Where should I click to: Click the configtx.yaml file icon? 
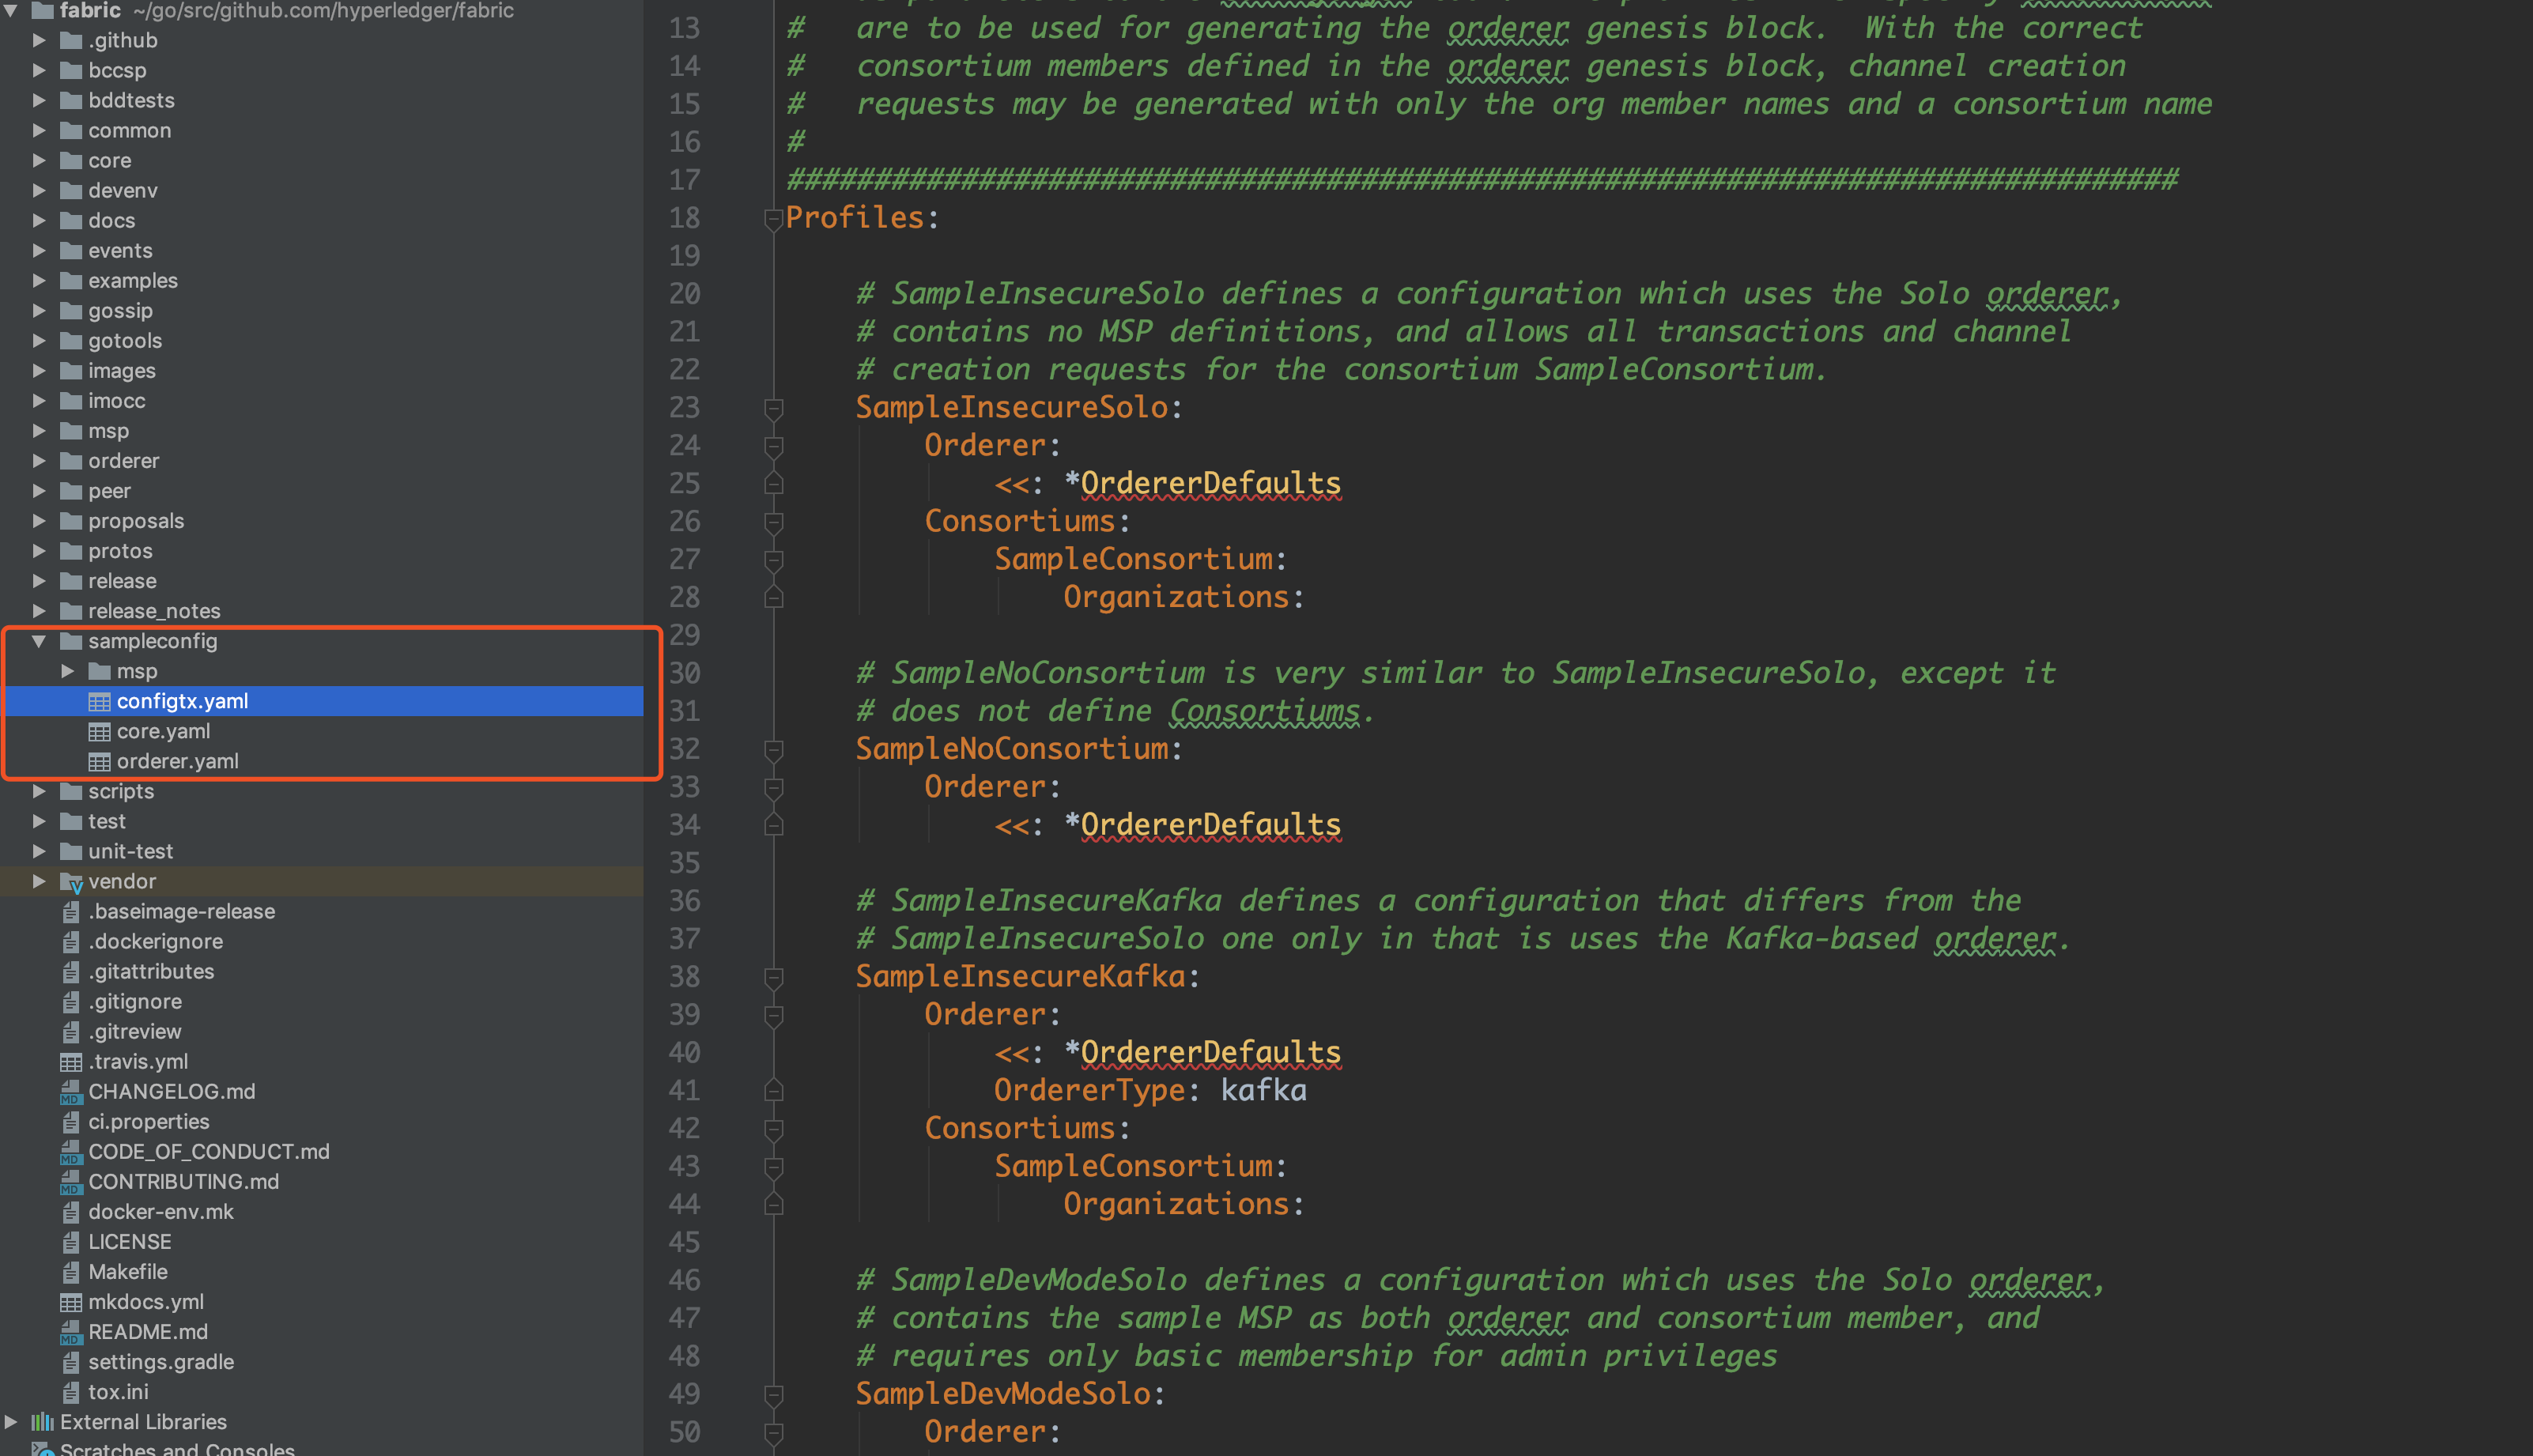coord(99,702)
